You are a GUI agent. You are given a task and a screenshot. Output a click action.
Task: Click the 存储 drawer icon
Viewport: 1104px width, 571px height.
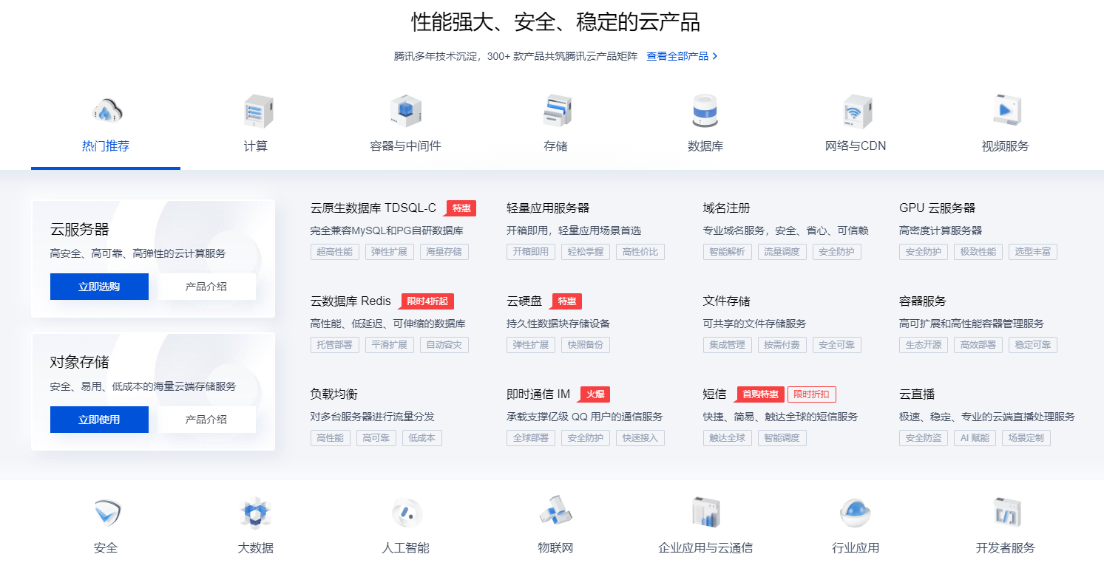(556, 112)
